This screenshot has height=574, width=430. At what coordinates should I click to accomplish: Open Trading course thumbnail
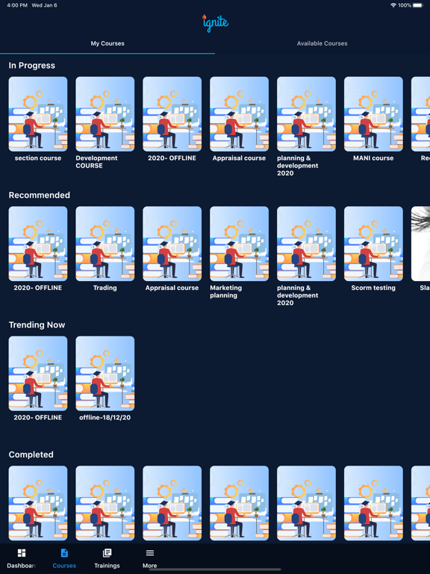tap(105, 244)
